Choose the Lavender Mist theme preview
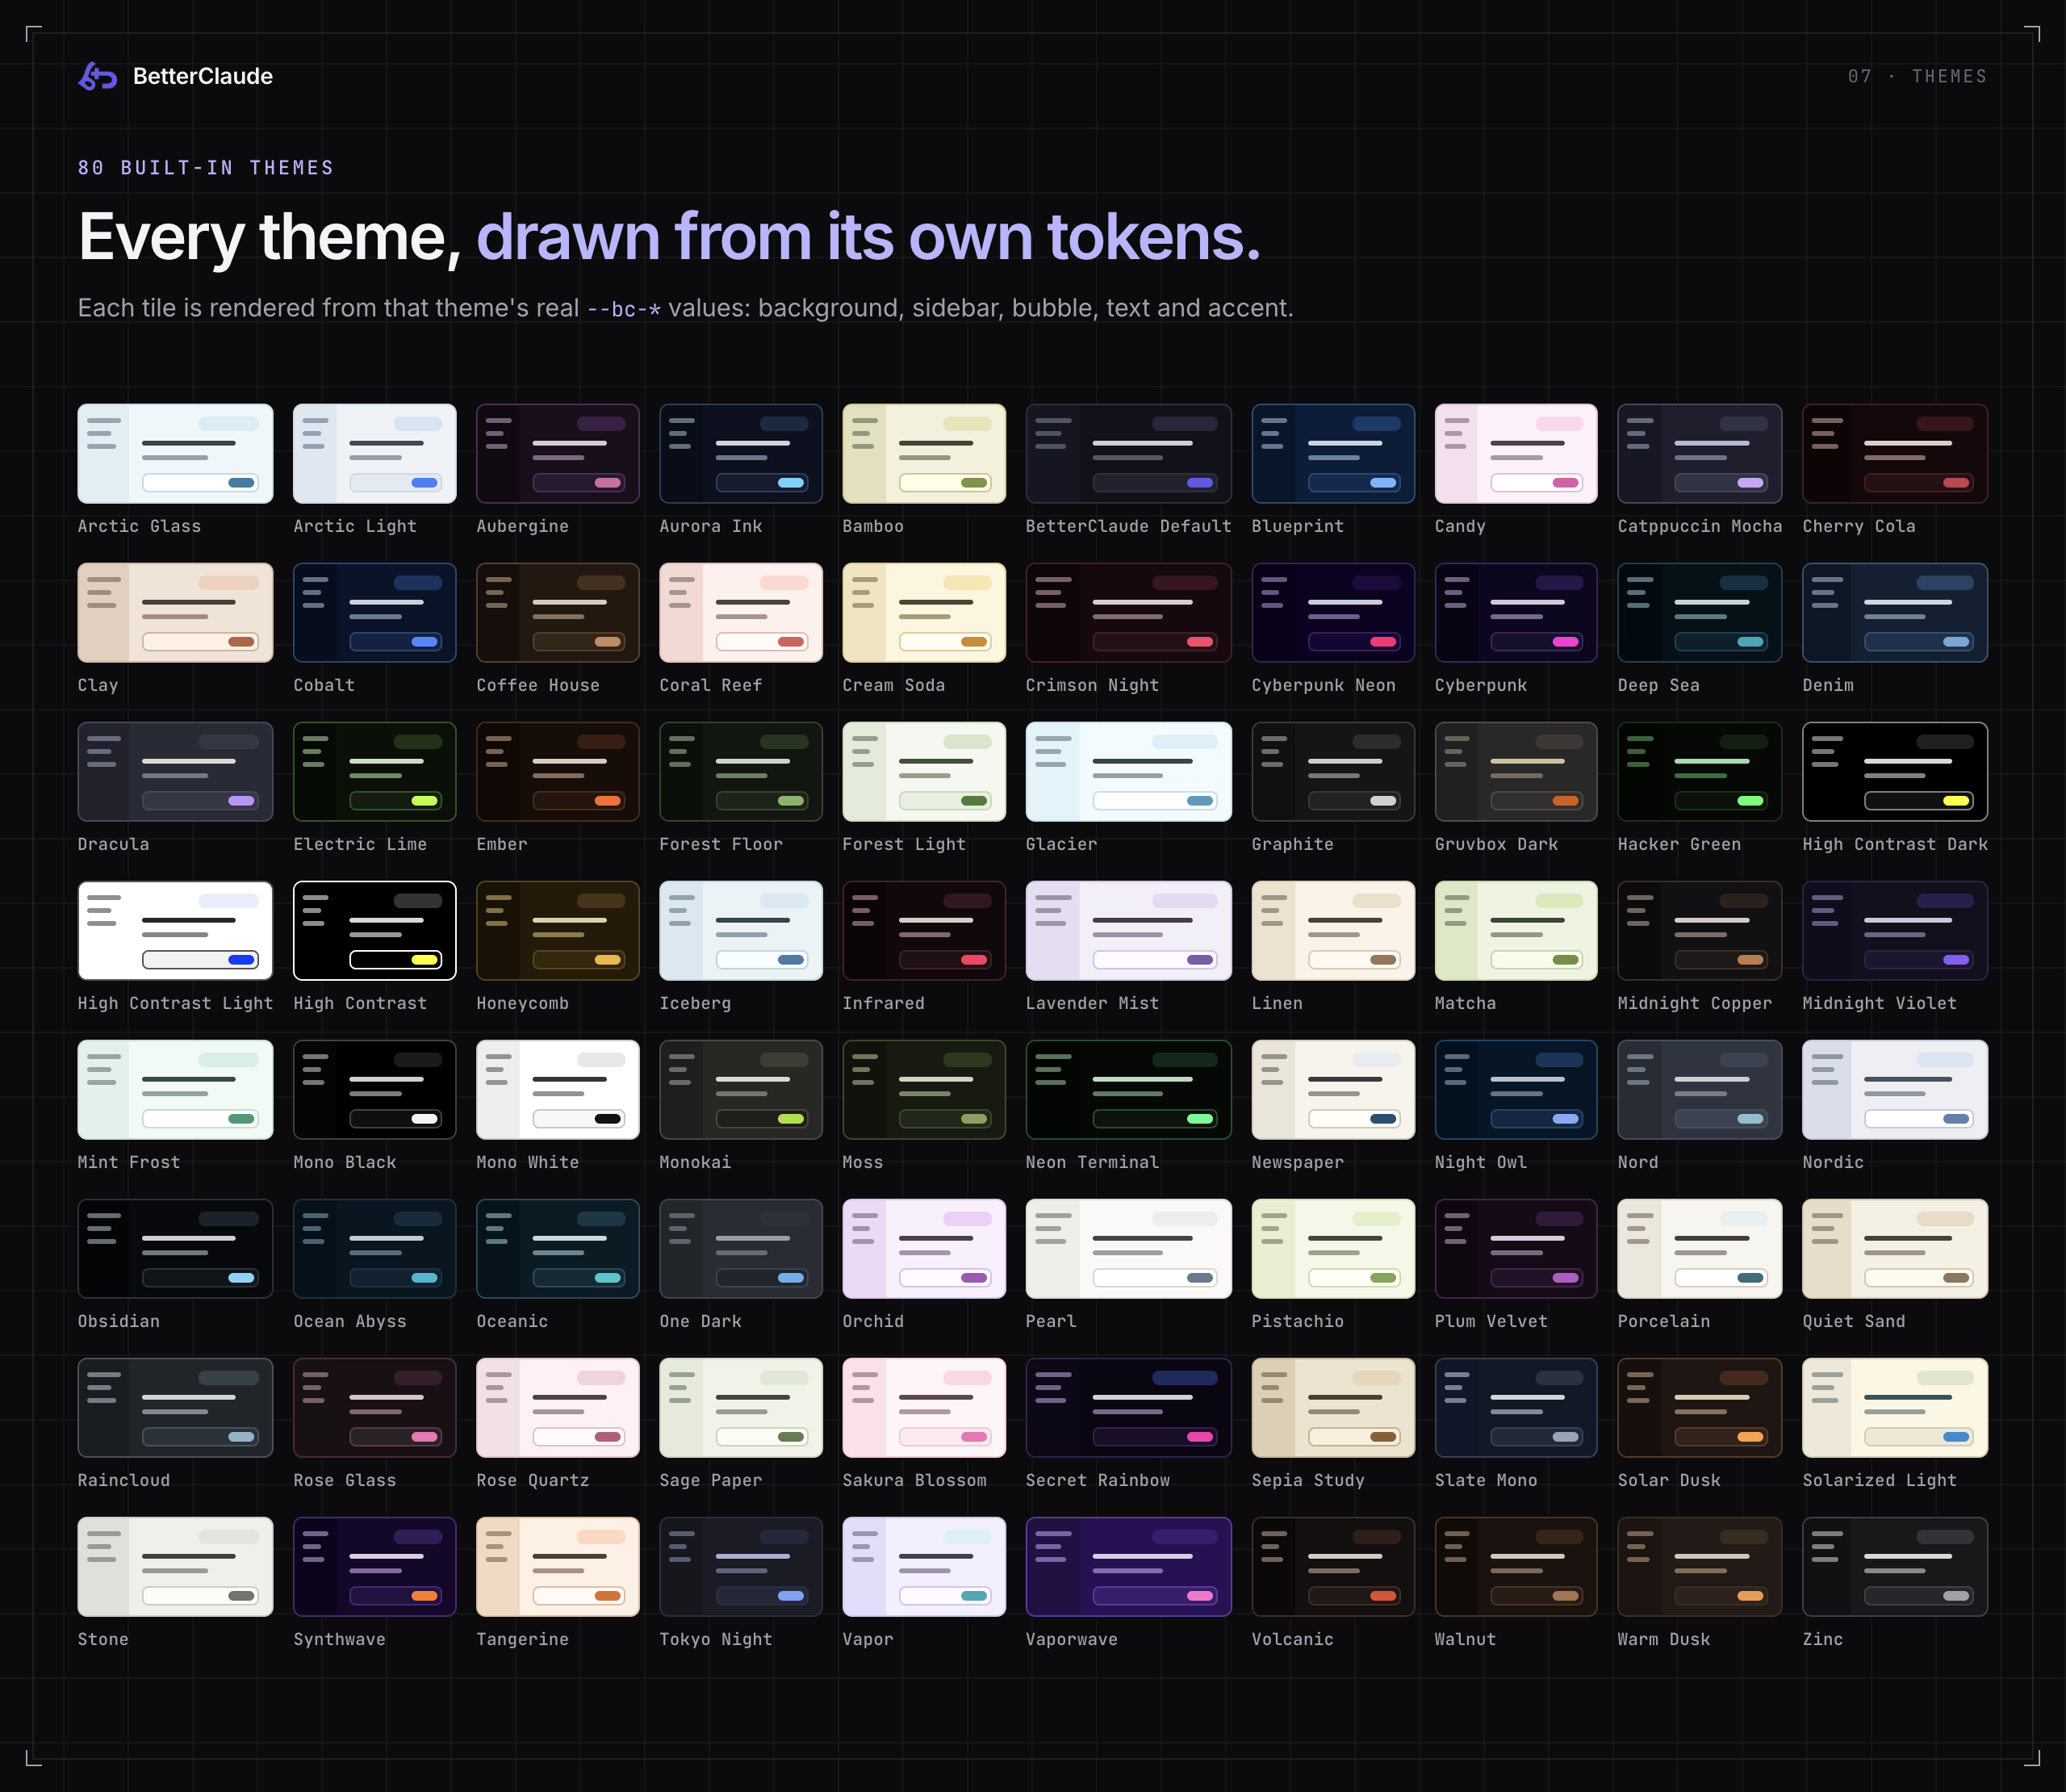This screenshot has height=1792, width=2066. coord(1128,930)
